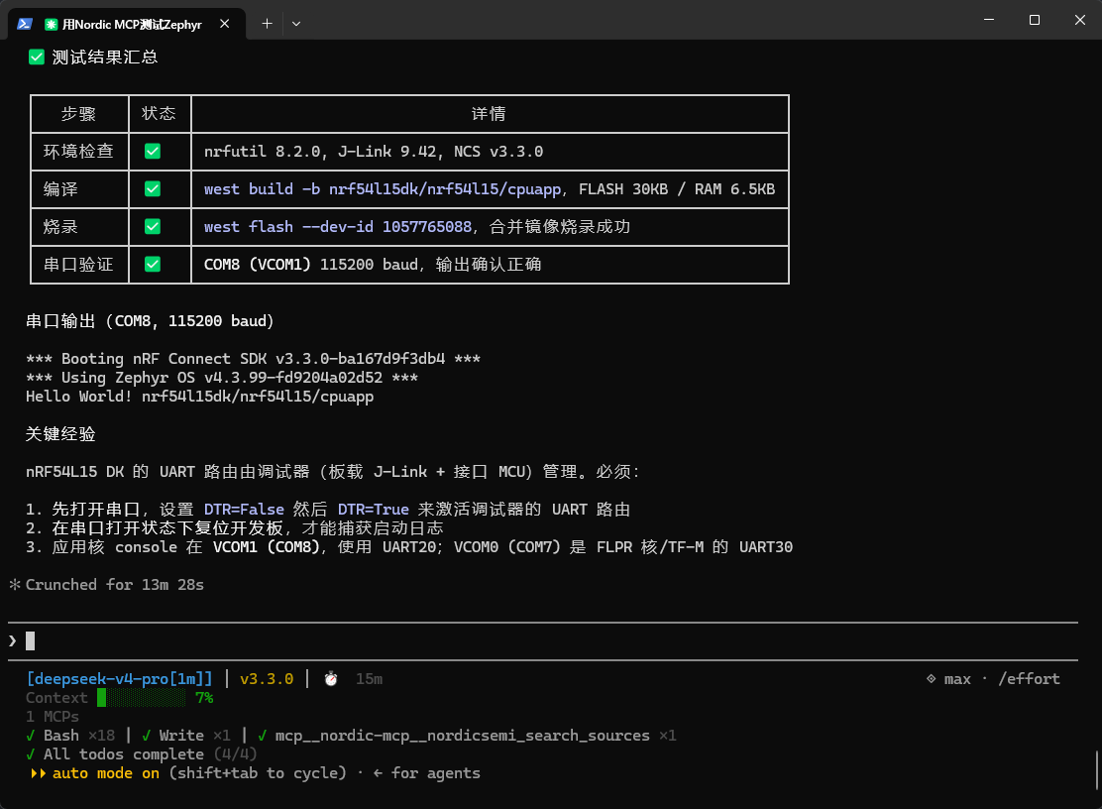Click the PowerShell terminal icon in the title bar

tap(25, 24)
